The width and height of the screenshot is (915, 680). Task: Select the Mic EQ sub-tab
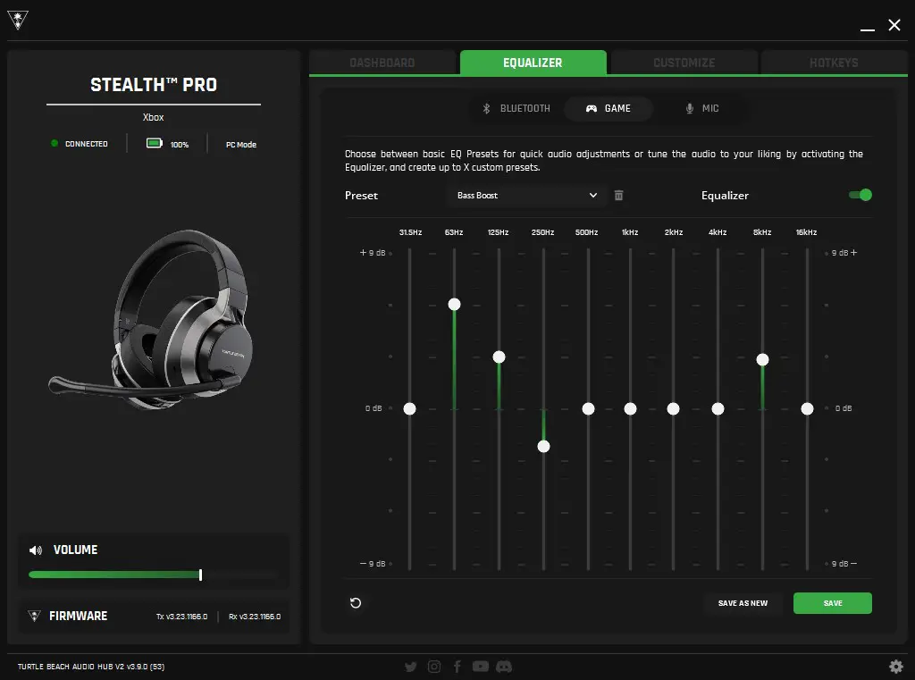click(x=702, y=108)
